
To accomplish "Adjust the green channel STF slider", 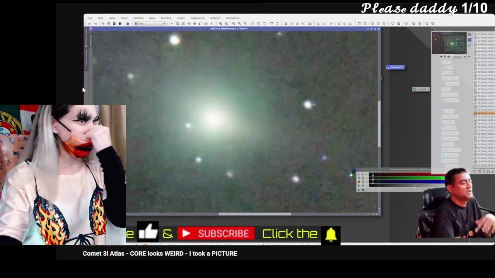I will (x=407, y=178).
